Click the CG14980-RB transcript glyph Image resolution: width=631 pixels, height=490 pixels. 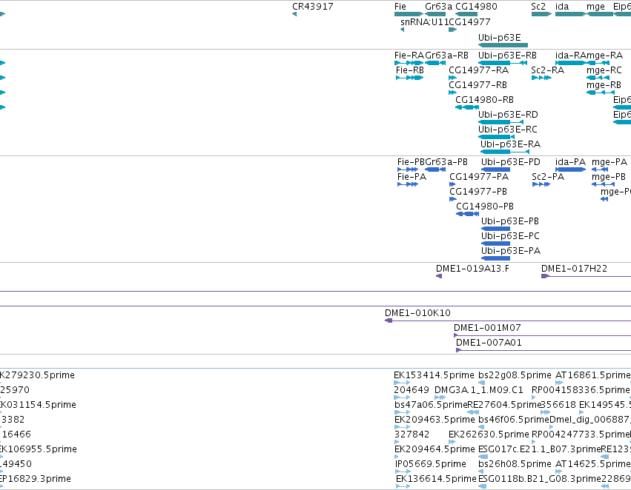tap(467, 107)
